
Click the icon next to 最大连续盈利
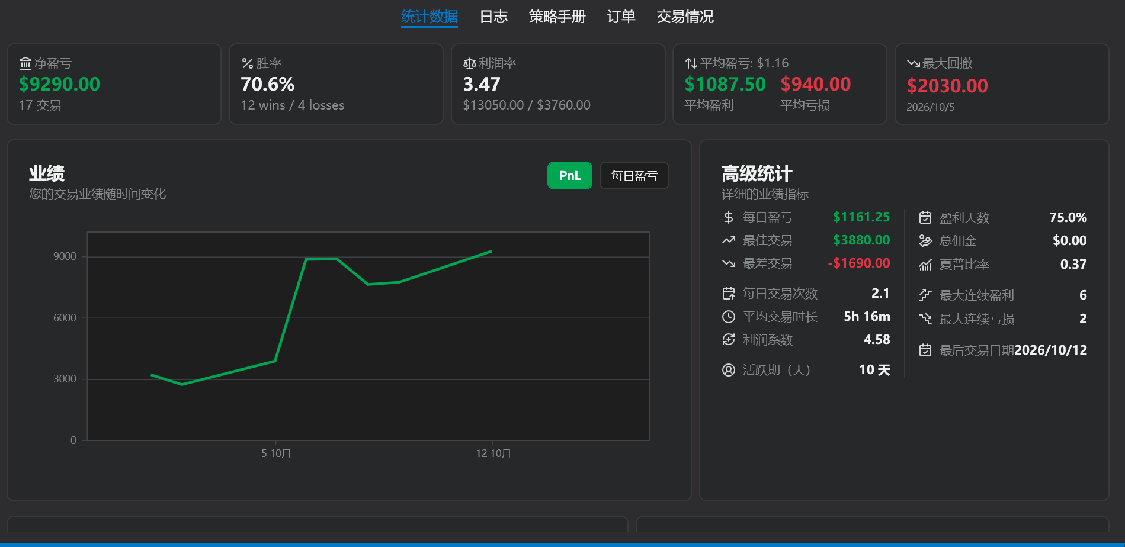tap(925, 295)
